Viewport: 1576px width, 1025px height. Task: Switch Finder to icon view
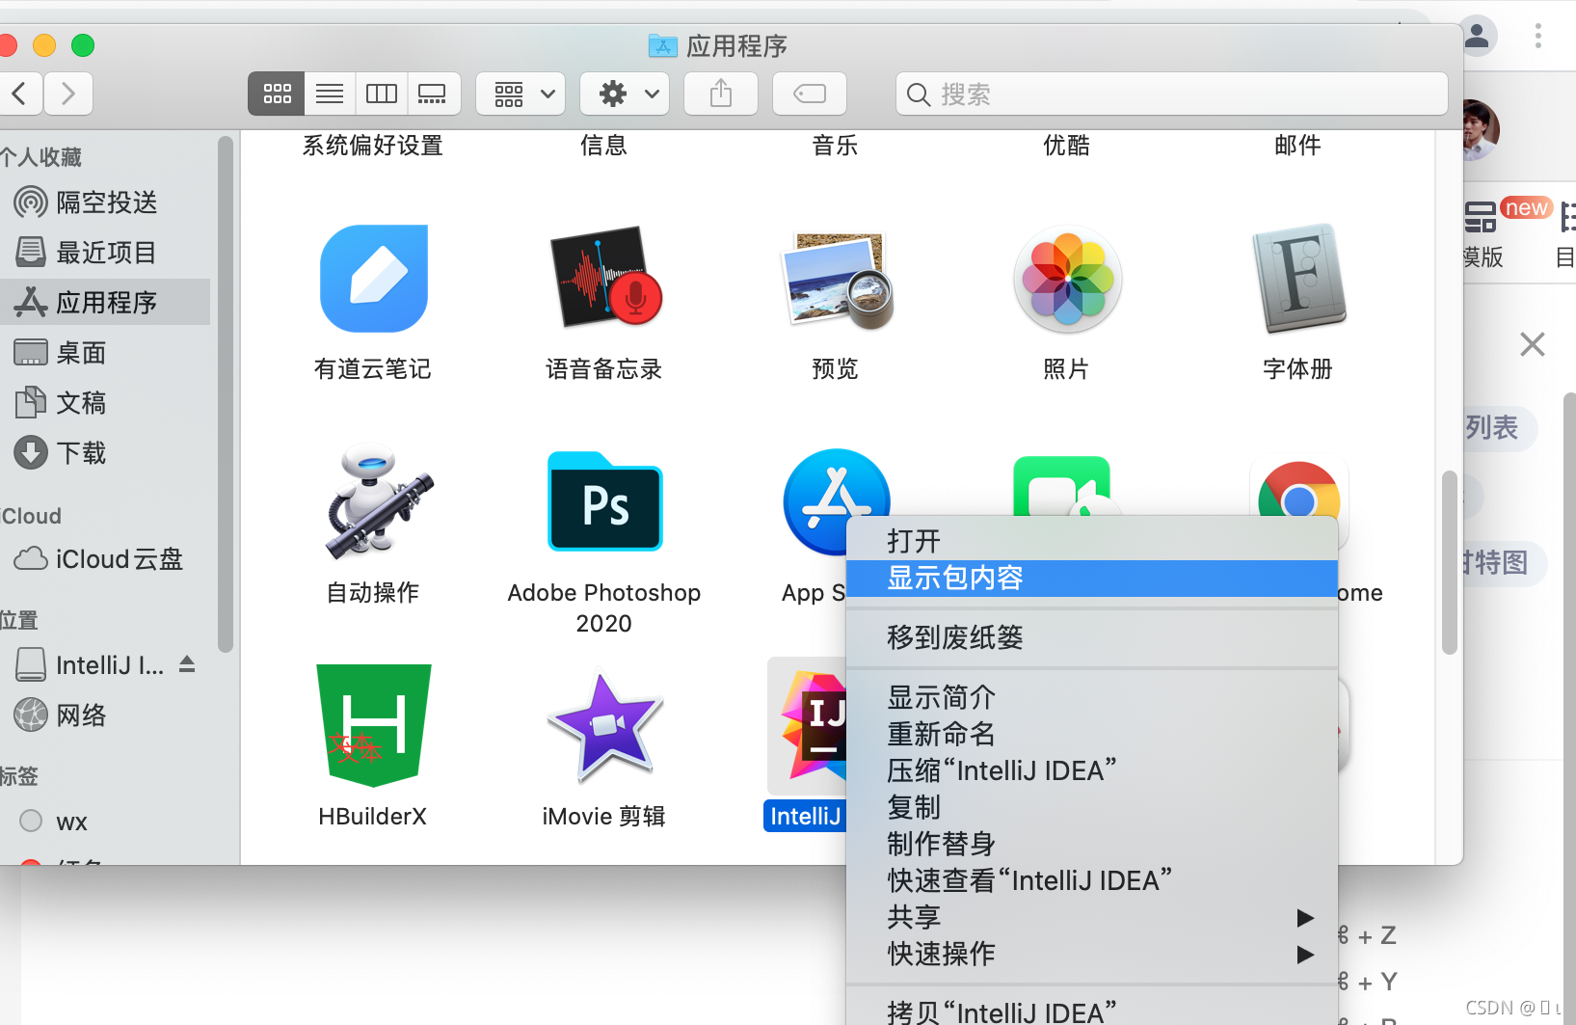(277, 94)
